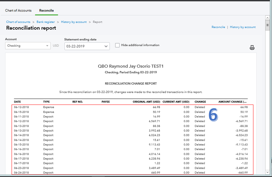
Task: Select the 06-15-2018 Deposit row for 9,113.43
Action: click(x=131, y=144)
